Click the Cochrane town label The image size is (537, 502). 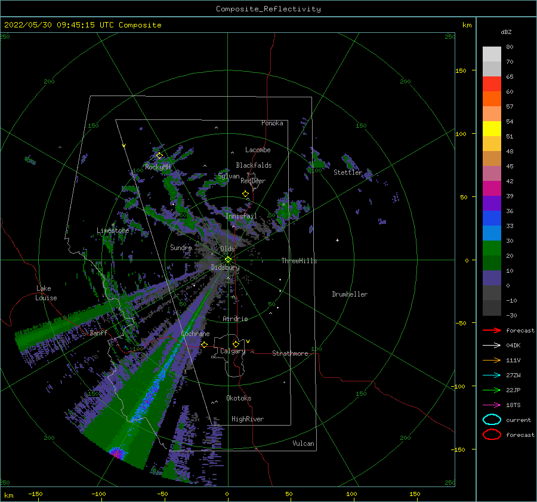point(195,334)
